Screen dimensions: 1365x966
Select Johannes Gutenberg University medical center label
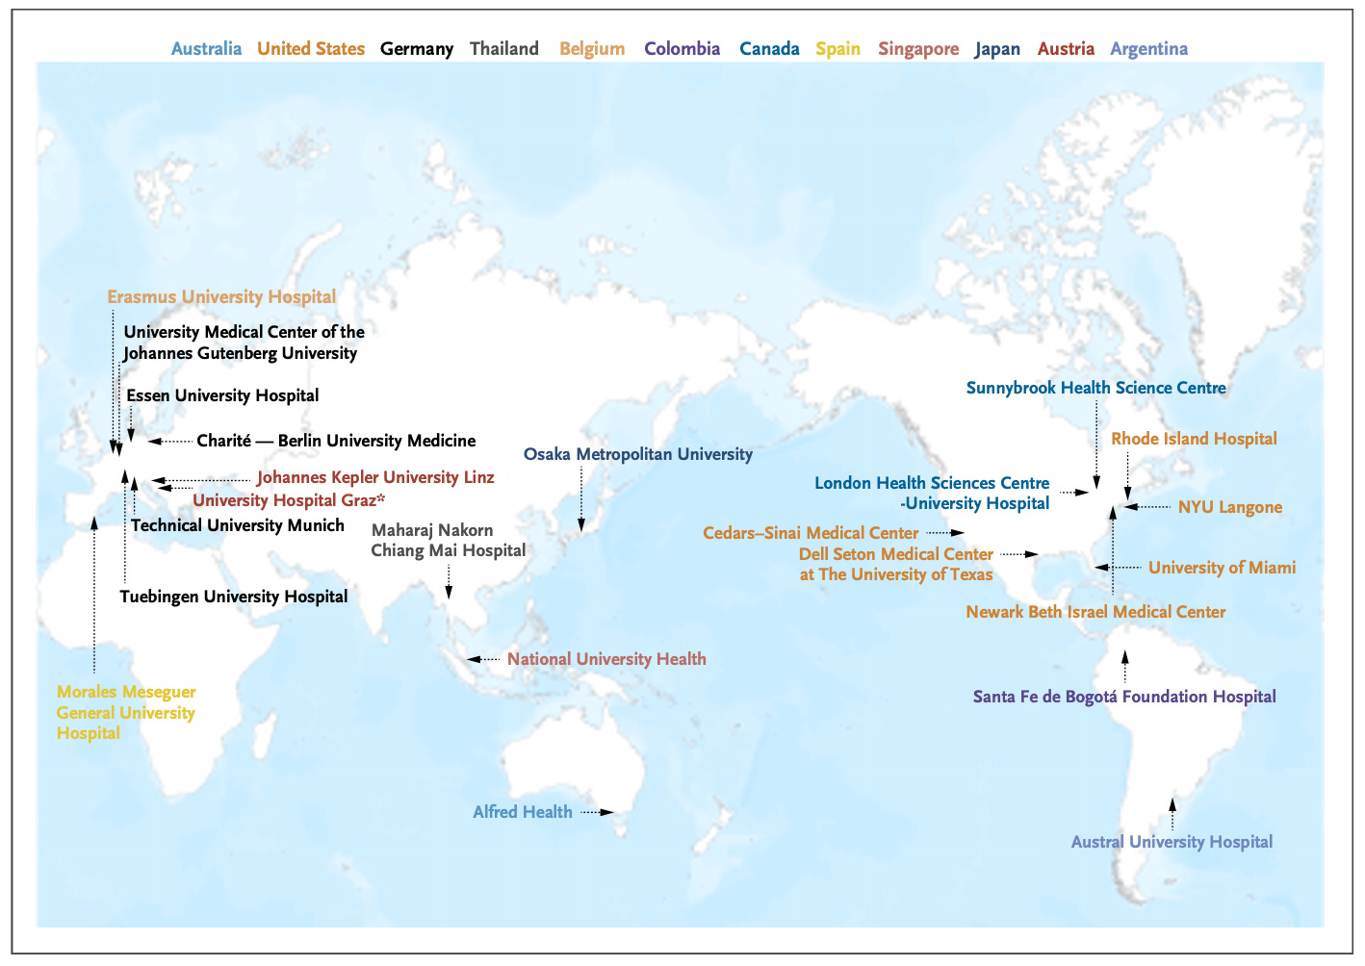244,343
